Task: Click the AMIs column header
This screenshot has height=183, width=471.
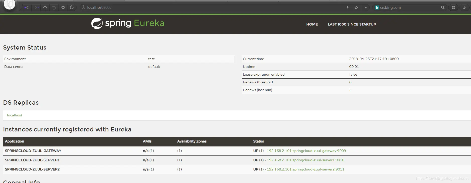Action: click(x=147, y=141)
